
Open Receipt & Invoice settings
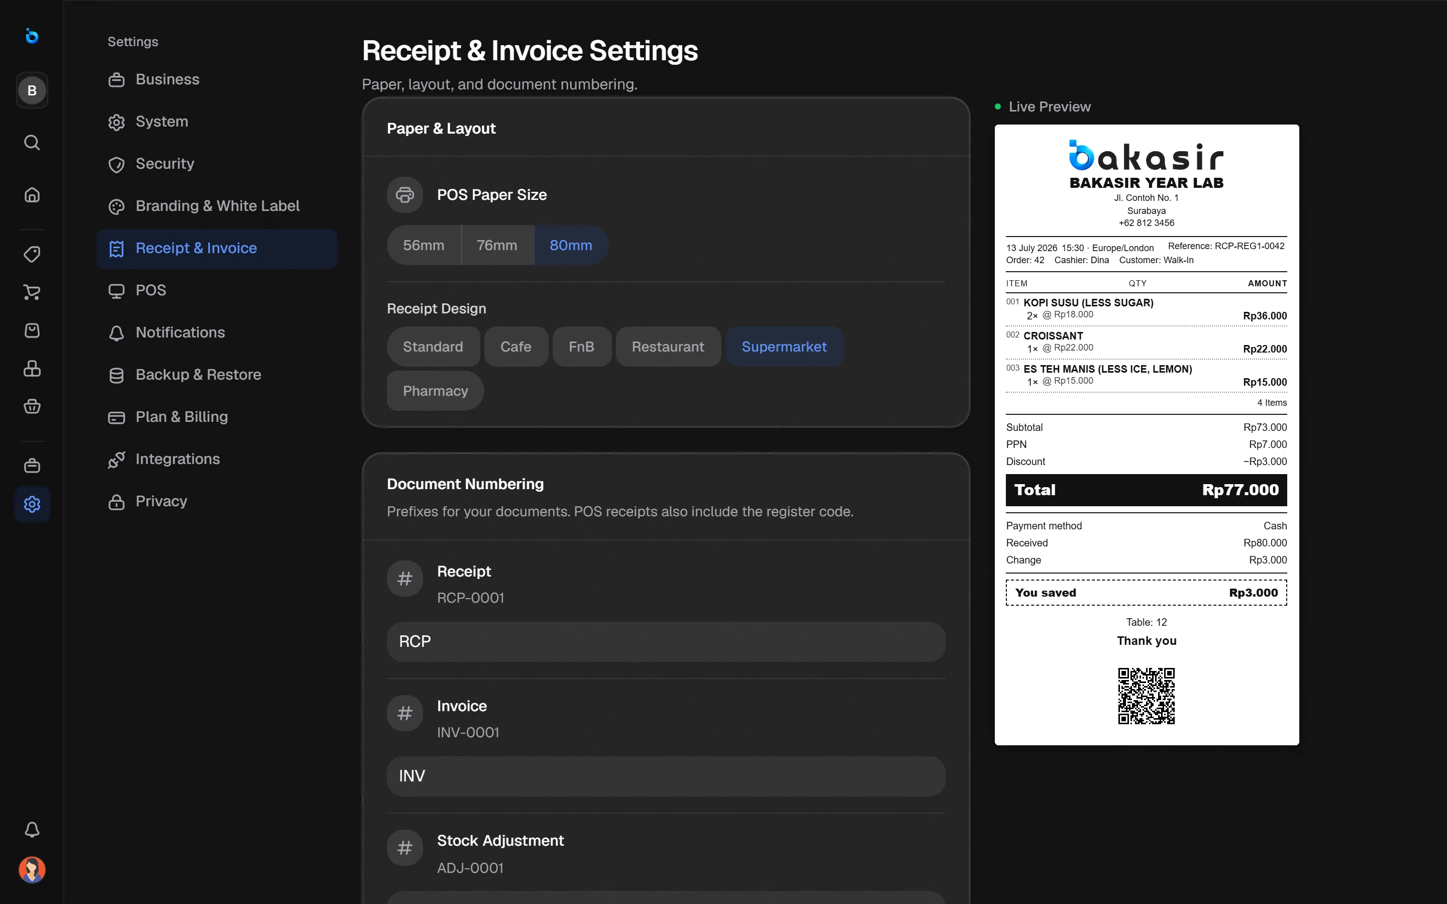tap(217, 249)
